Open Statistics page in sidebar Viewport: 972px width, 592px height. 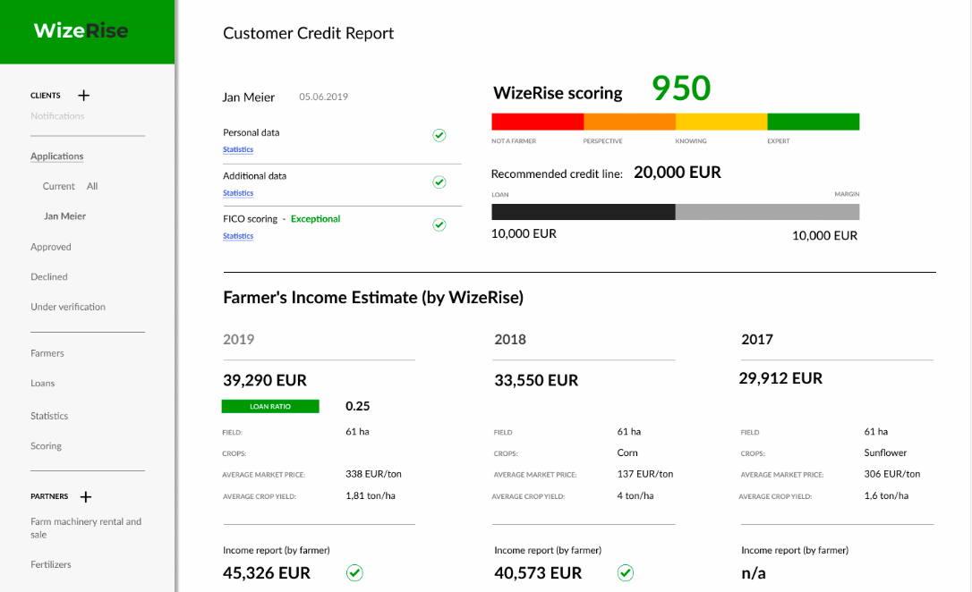(x=49, y=416)
